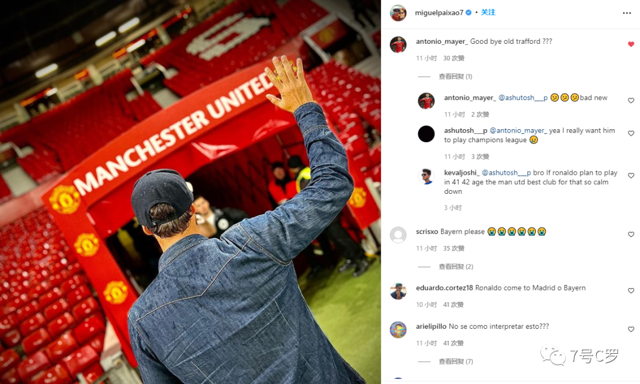Expand the 2 replies under scrisxo

(x=456, y=267)
